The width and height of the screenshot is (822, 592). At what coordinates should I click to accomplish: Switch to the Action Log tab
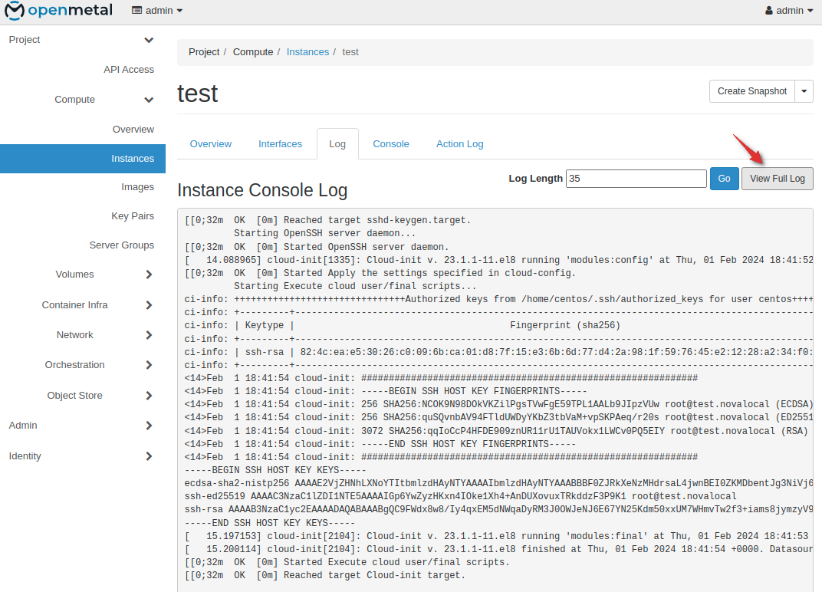[x=459, y=144]
